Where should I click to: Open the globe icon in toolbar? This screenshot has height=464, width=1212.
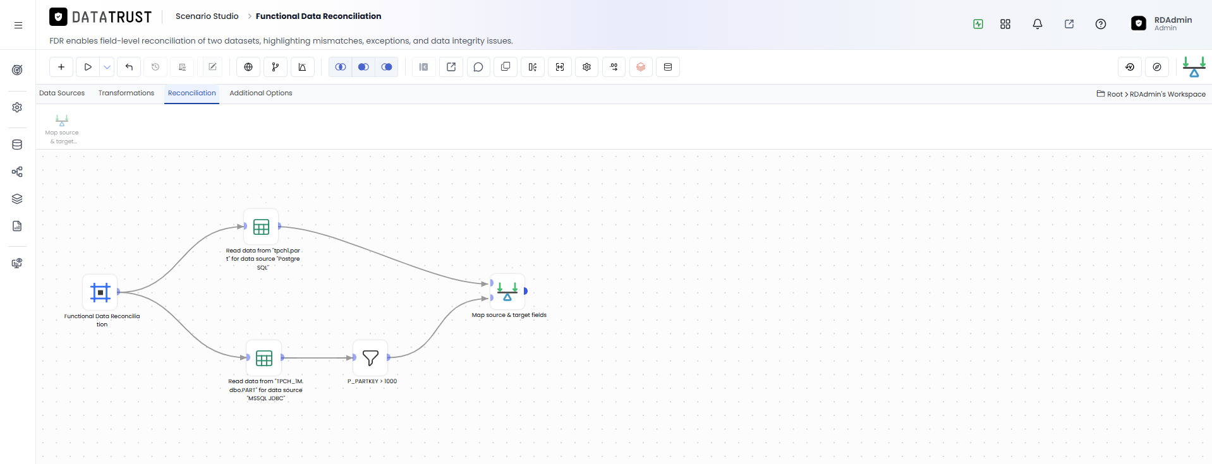248,67
